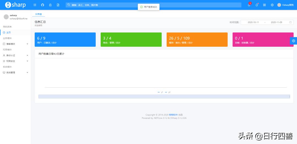The width and height of the screenshot is (297, 144).
Task: Click the right handle of the chart zoom slider
Action: coord(290,96)
